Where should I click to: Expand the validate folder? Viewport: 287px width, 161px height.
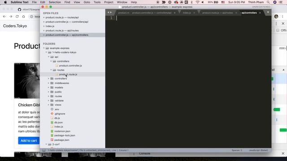pos(49,101)
